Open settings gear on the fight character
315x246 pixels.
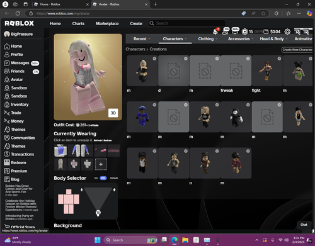279,59
